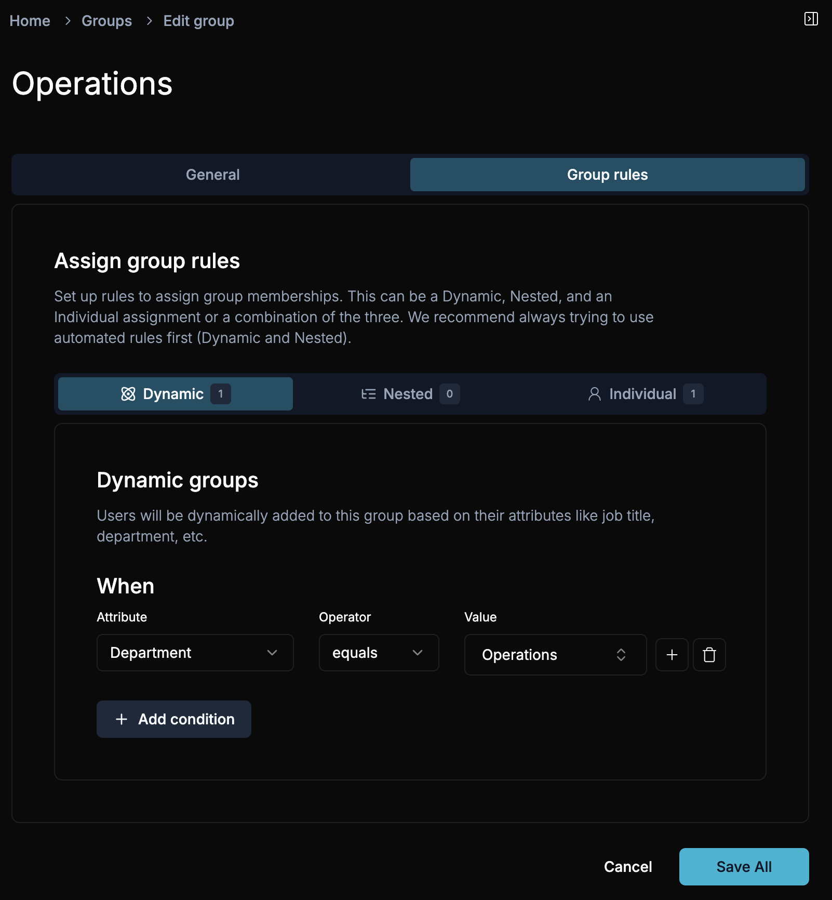This screenshot has height=900, width=832.
Task: Click the plus icon inside Add condition
Action: click(121, 719)
